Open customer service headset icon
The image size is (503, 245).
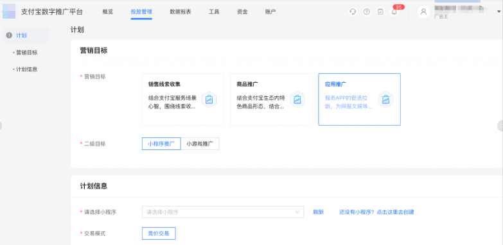[353, 12]
